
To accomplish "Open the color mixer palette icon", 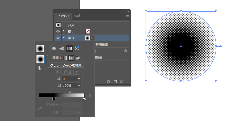I will [x=62, y=48].
